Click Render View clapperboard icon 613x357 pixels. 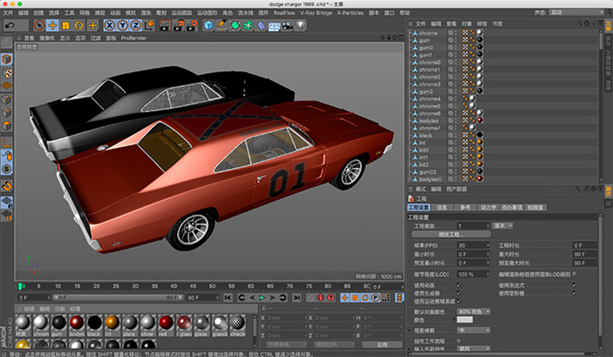click(165, 26)
